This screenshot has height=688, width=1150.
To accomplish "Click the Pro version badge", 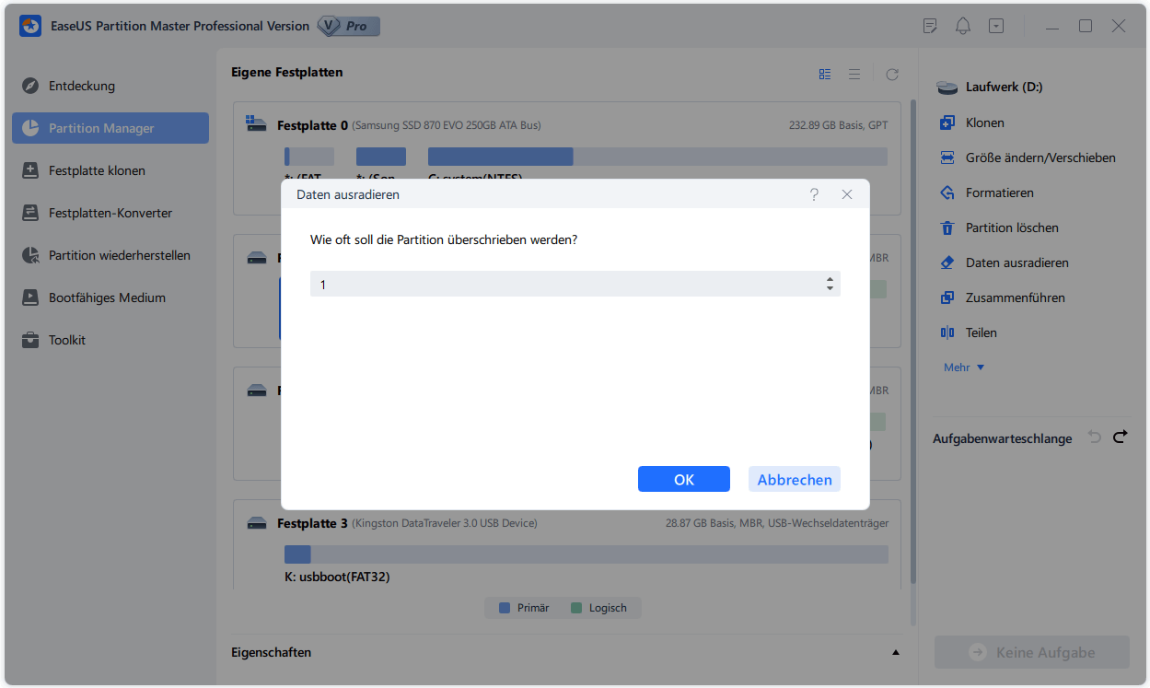I will point(349,26).
